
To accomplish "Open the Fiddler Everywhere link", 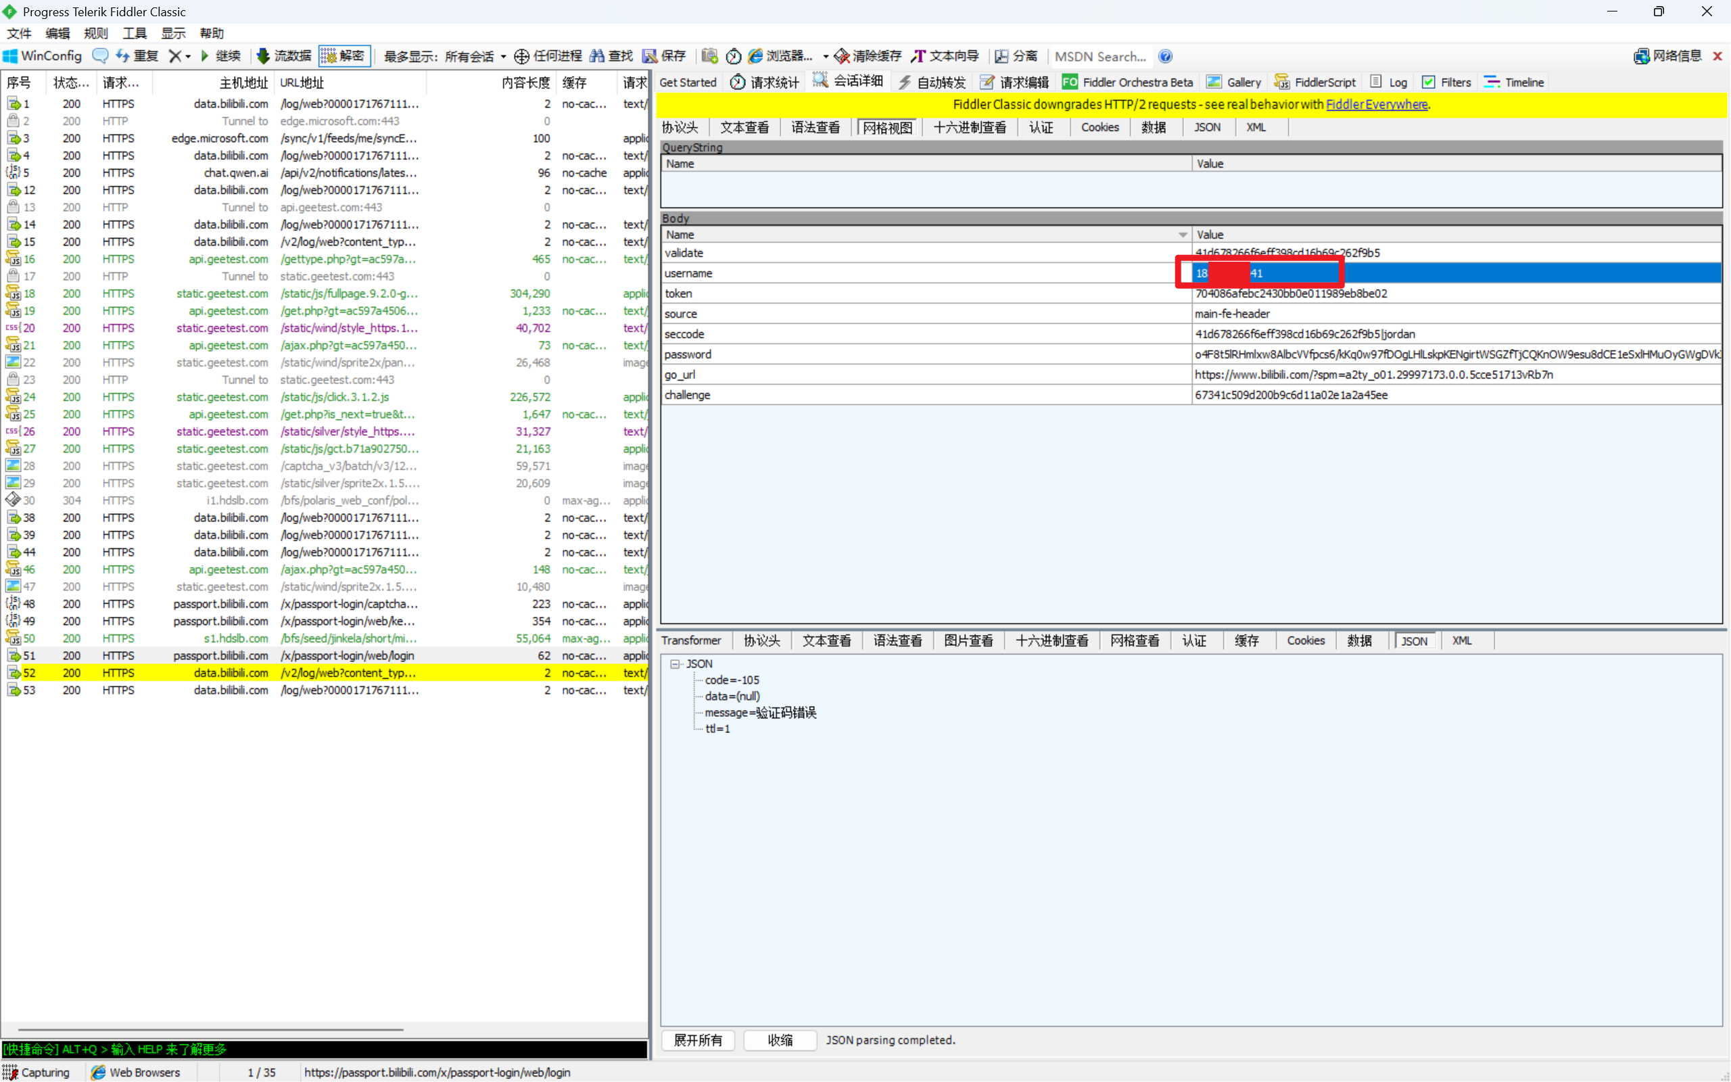I will click(x=1376, y=104).
